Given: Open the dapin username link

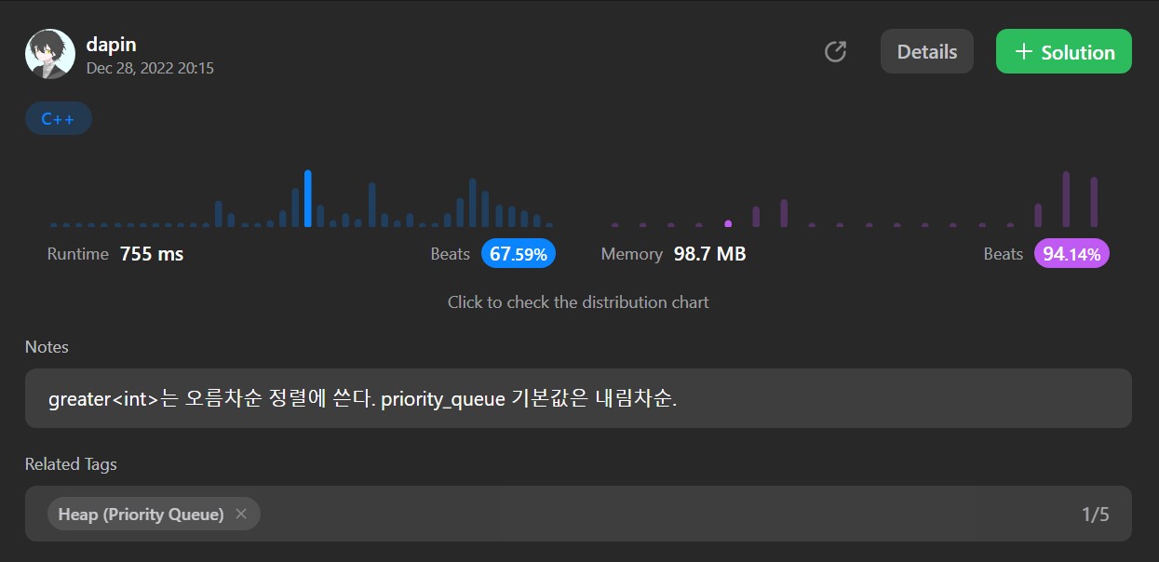Looking at the screenshot, I should click(112, 44).
